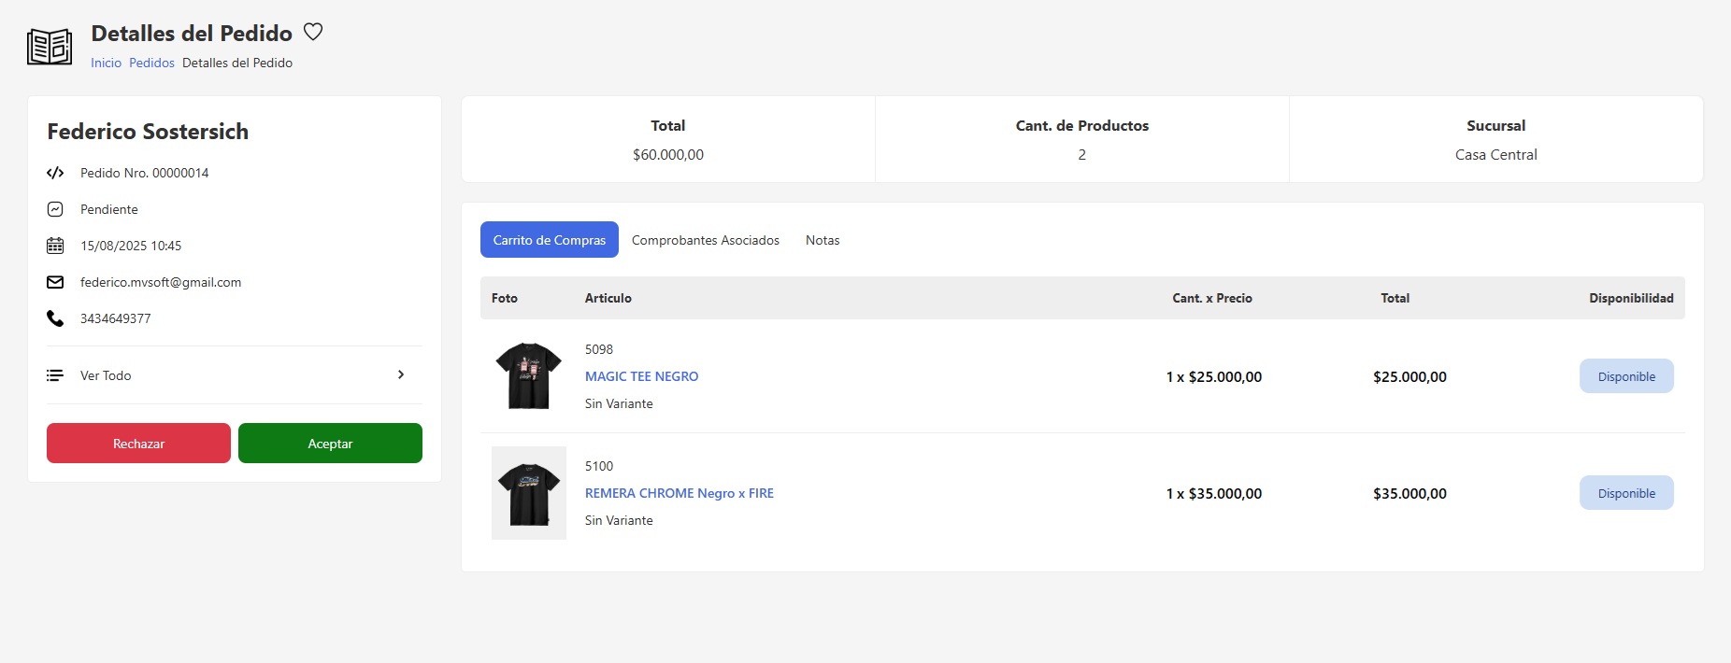
Task: Click the code icon next to Pedido Nro.
Action: pyautogui.click(x=55, y=173)
